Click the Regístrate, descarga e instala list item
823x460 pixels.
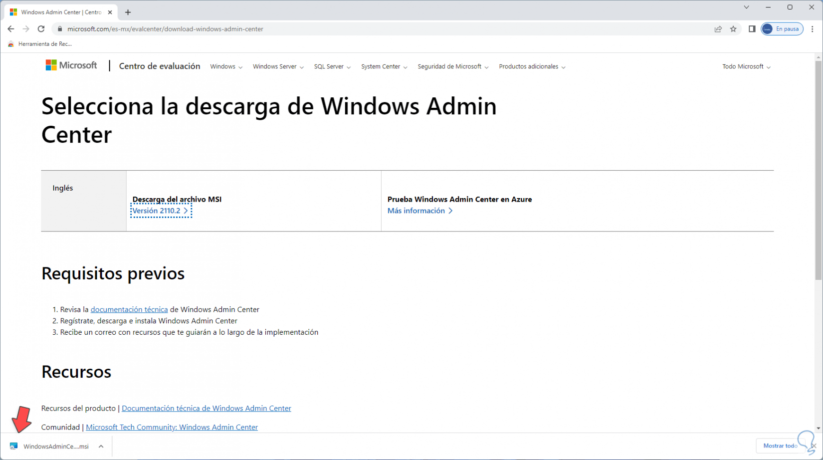tap(149, 321)
